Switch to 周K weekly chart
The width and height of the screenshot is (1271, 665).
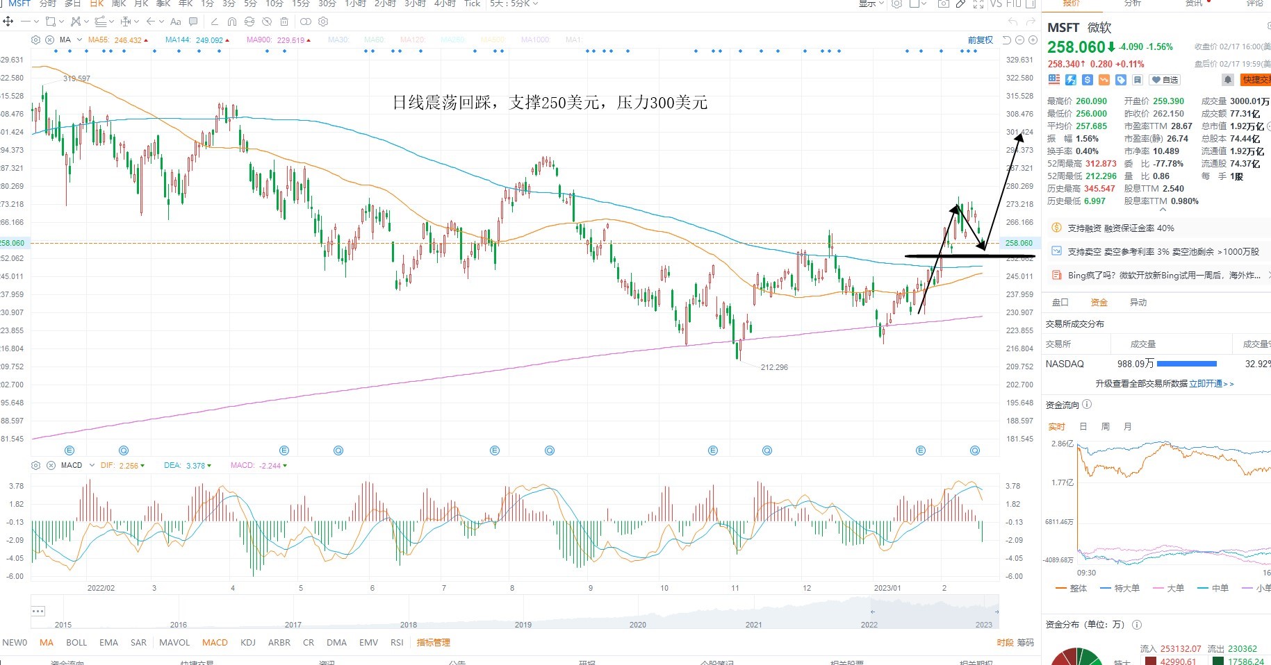coord(119,3)
